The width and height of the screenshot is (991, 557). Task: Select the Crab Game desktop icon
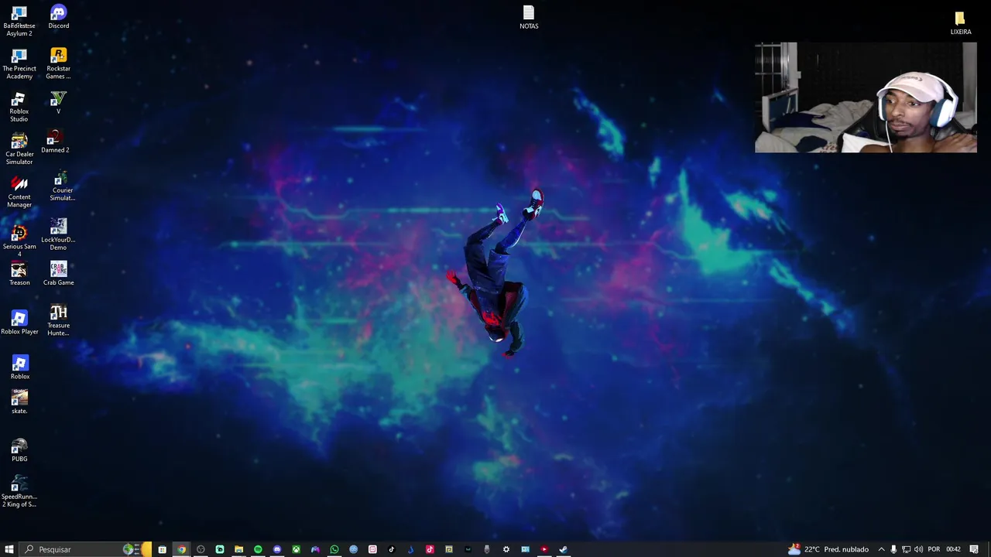[x=58, y=274]
